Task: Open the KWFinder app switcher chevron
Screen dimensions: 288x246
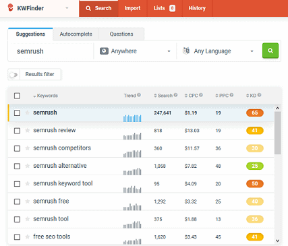Action: click(67, 8)
